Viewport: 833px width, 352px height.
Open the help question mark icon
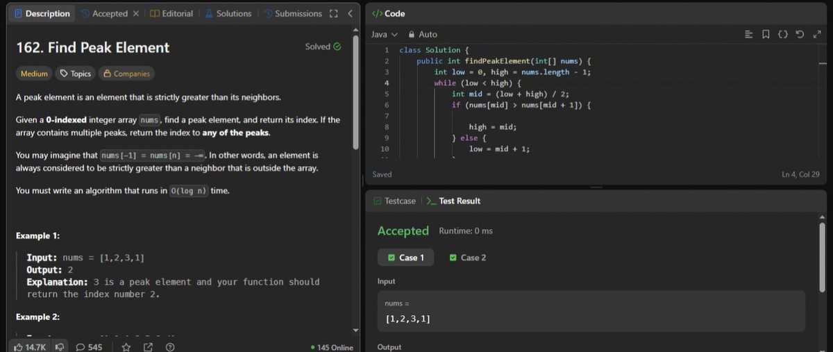pyautogui.click(x=170, y=346)
